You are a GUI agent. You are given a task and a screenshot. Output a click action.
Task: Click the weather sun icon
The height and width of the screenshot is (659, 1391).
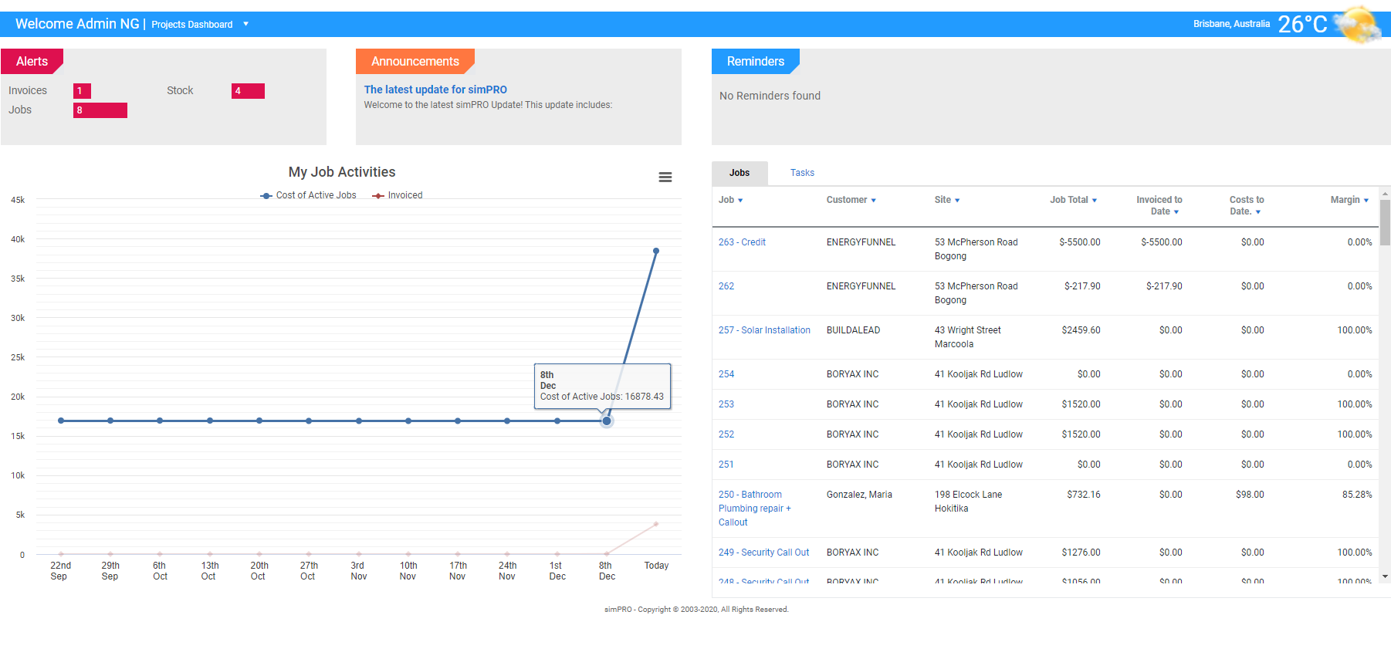[1358, 25]
